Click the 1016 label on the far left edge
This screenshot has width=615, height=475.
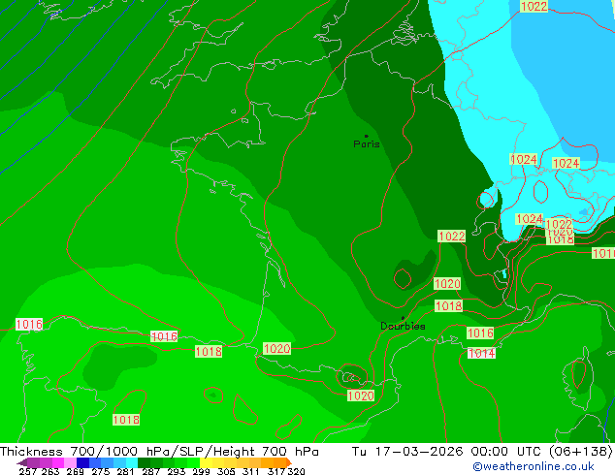[29, 324]
